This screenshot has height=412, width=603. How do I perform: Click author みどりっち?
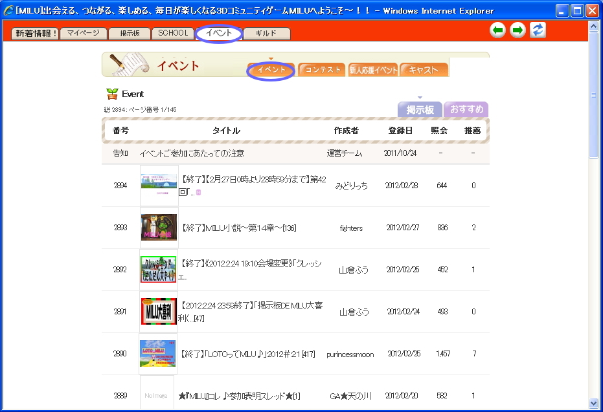pyautogui.click(x=351, y=186)
